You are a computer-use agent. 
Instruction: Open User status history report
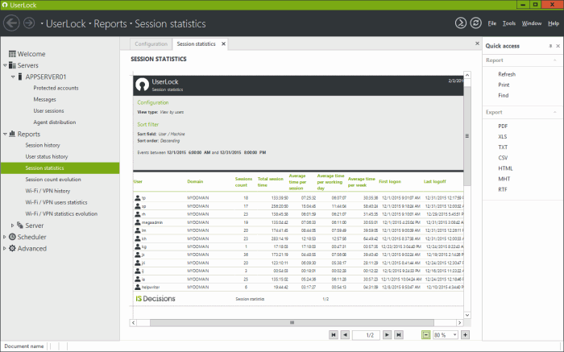[47, 157]
